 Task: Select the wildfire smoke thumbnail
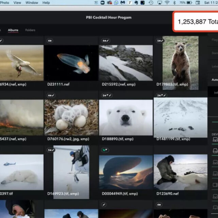click(22, 118)
